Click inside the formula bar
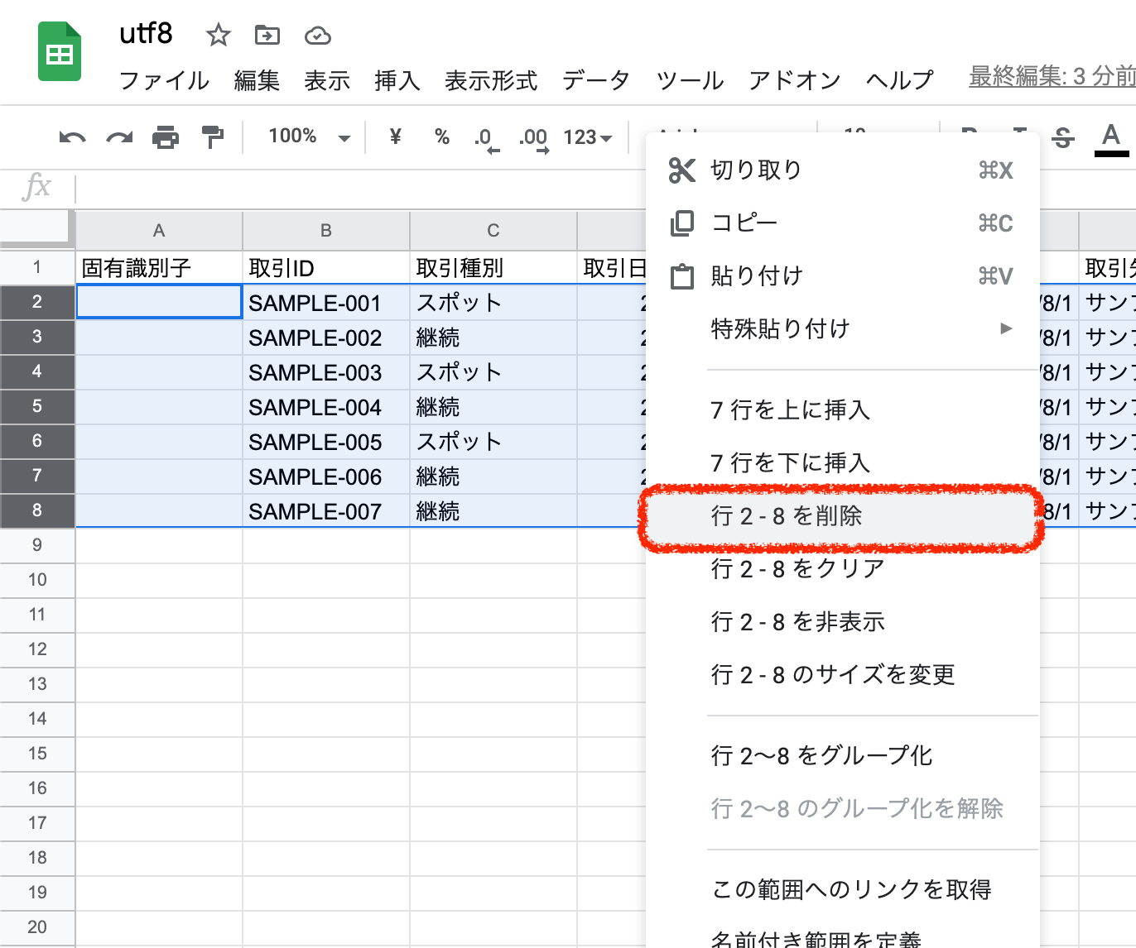1136x948 pixels. click(x=356, y=189)
